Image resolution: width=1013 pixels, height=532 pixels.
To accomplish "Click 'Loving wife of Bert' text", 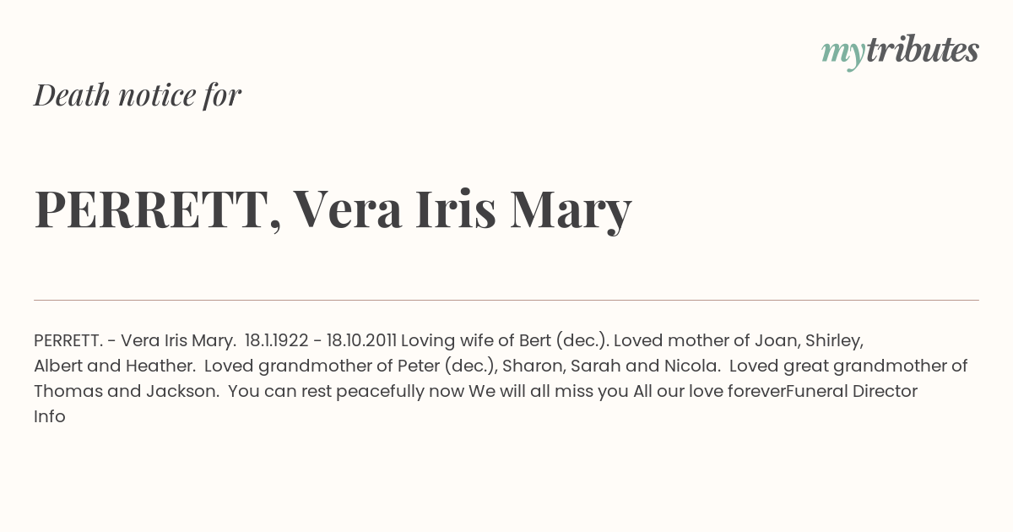I will [x=476, y=340].
